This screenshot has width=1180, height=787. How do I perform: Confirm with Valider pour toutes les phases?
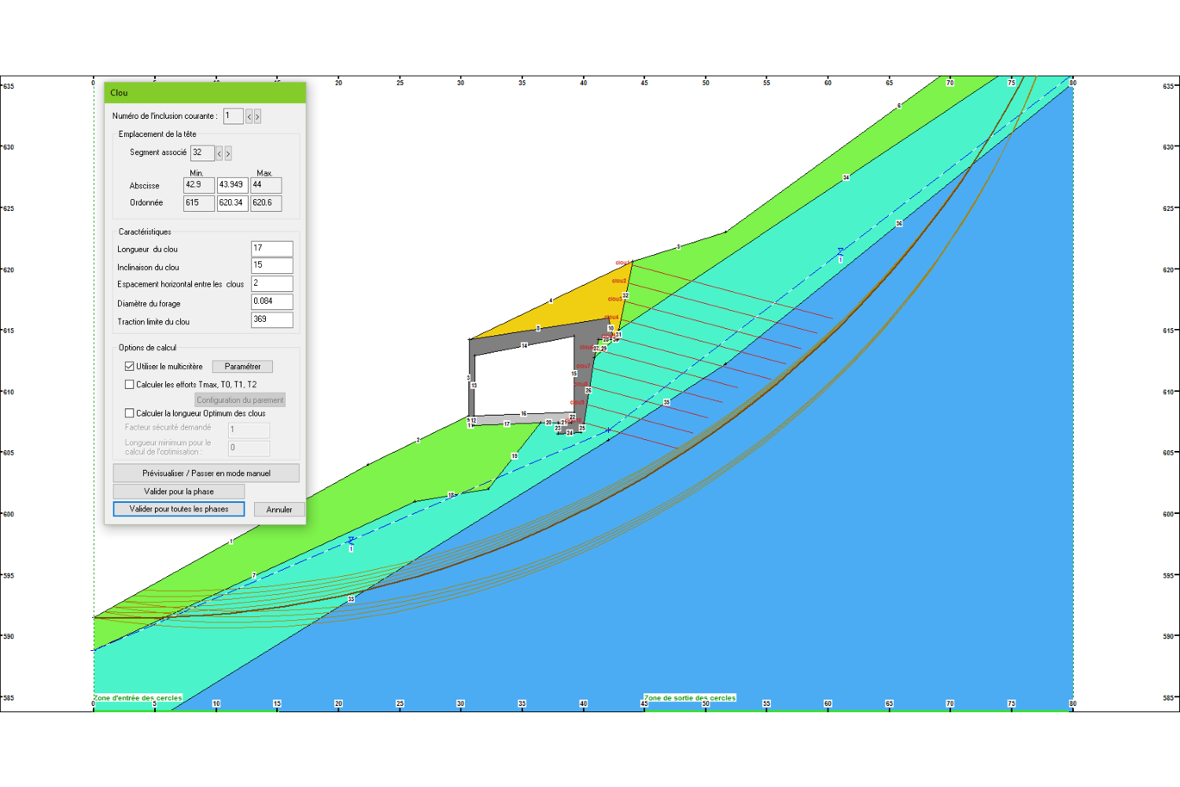pyautogui.click(x=179, y=509)
